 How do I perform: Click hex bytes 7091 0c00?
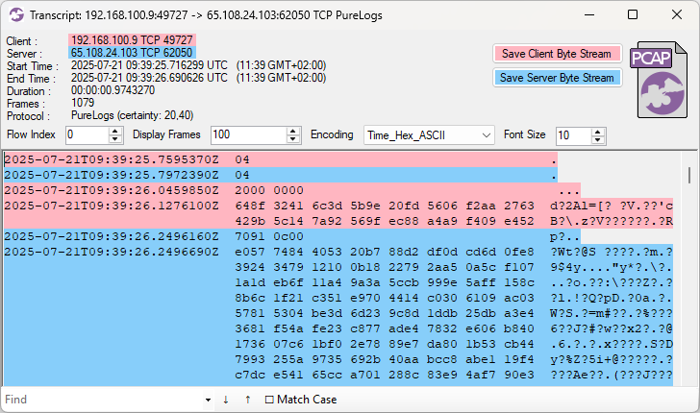[269, 236]
